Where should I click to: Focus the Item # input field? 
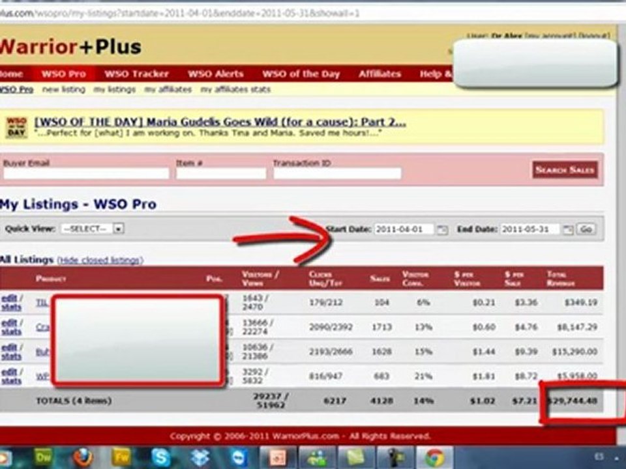point(221,173)
